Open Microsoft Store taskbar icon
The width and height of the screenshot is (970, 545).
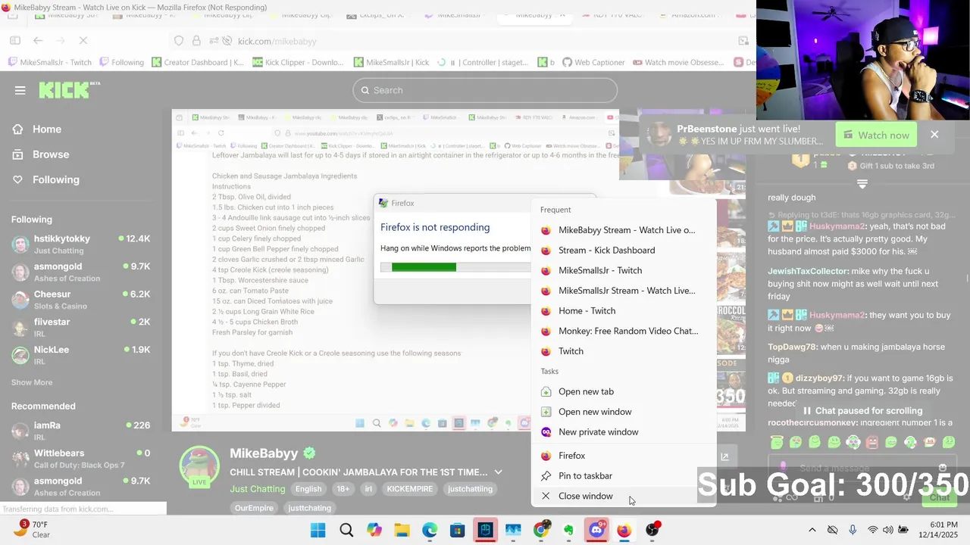458,530
